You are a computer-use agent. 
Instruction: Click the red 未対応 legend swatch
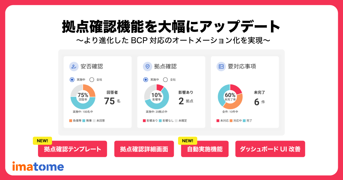pos(218,121)
